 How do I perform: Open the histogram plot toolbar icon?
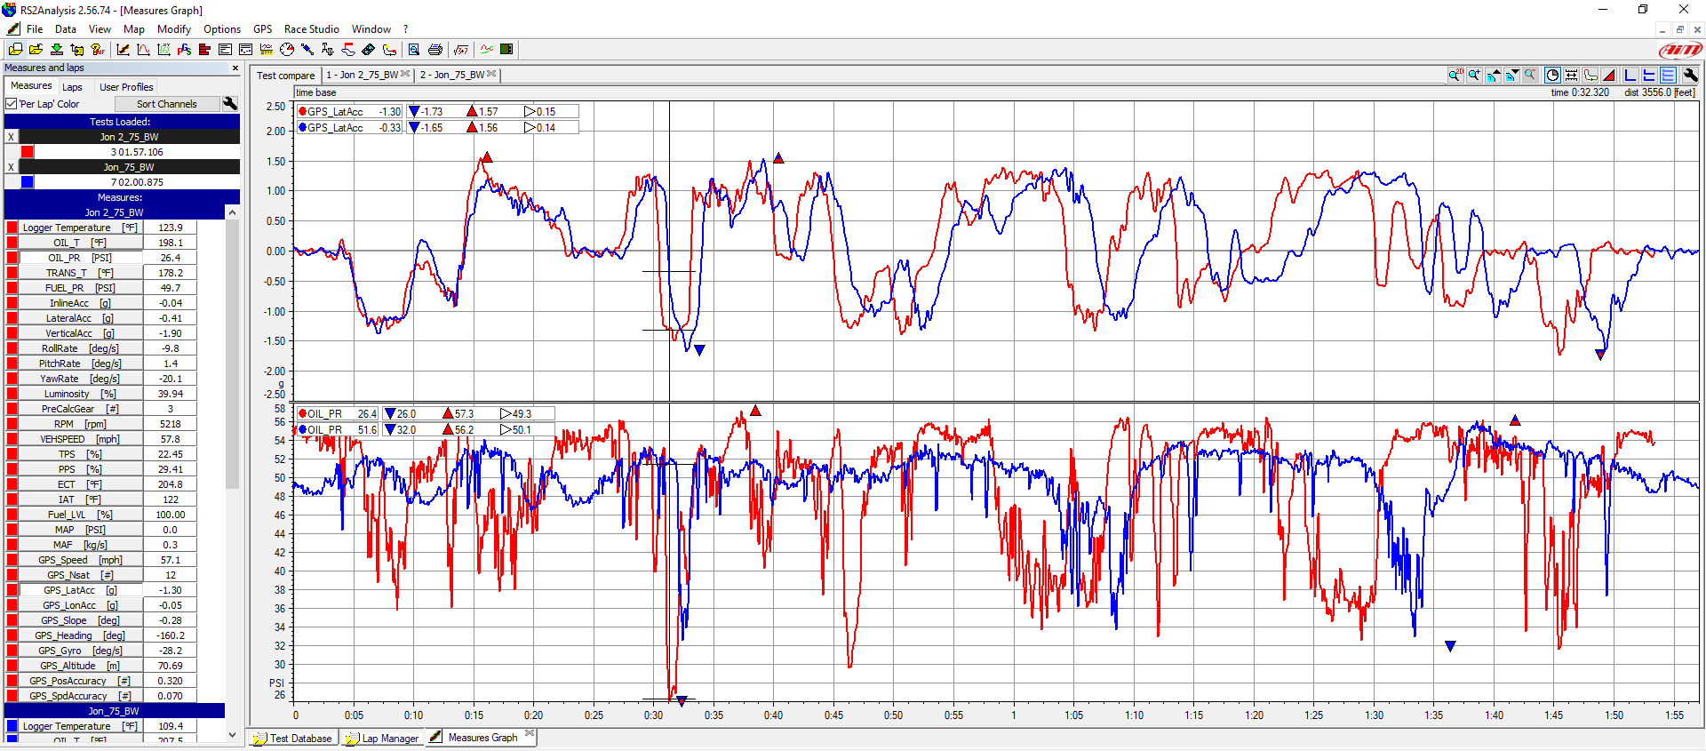point(143,50)
